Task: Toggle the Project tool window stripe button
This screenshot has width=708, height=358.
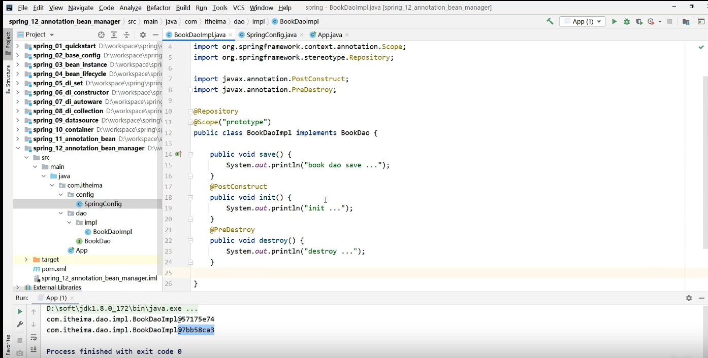Action: [8, 44]
